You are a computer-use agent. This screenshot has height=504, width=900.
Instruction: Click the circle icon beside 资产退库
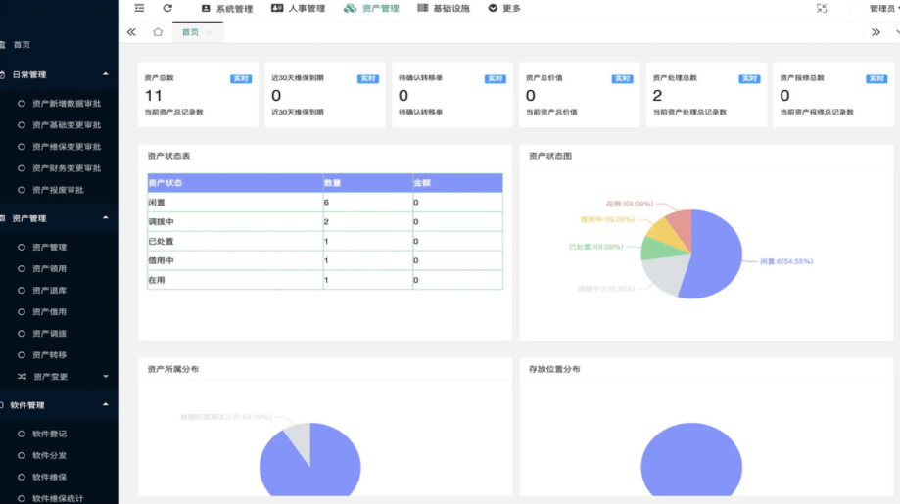point(22,290)
